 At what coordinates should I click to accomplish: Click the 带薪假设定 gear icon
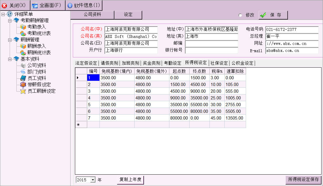point(23,85)
